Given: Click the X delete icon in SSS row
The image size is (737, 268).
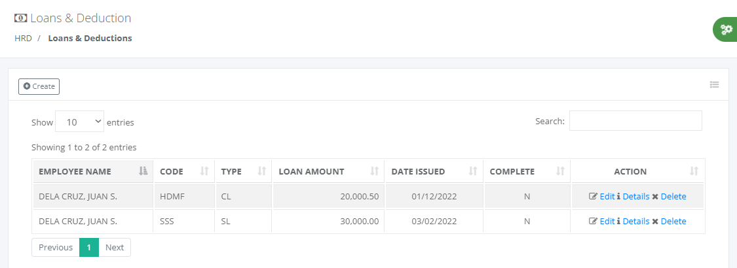Looking at the screenshot, I should [654, 221].
